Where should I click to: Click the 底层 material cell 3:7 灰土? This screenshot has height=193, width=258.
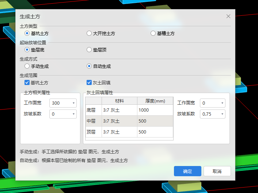coord(119,110)
